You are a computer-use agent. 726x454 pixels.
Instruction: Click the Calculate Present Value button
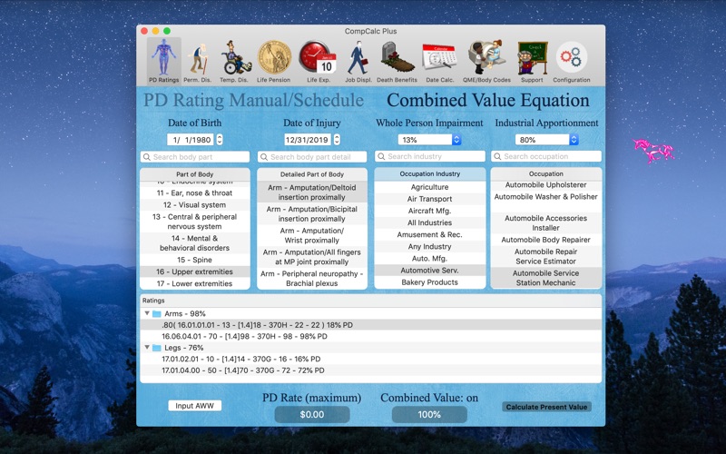click(x=546, y=407)
